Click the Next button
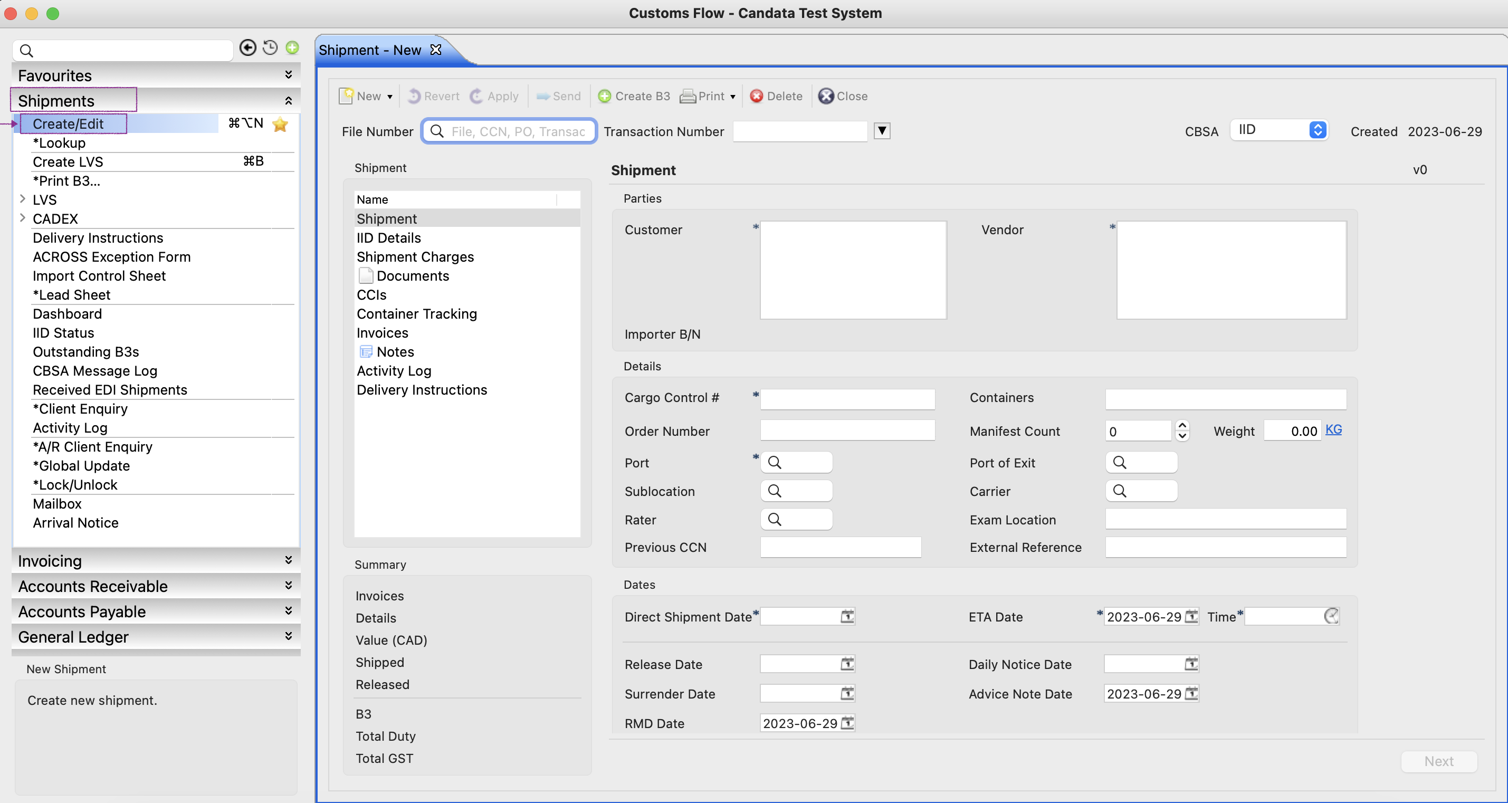The width and height of the screenshot is (1508, 803). pos(1438,761)
